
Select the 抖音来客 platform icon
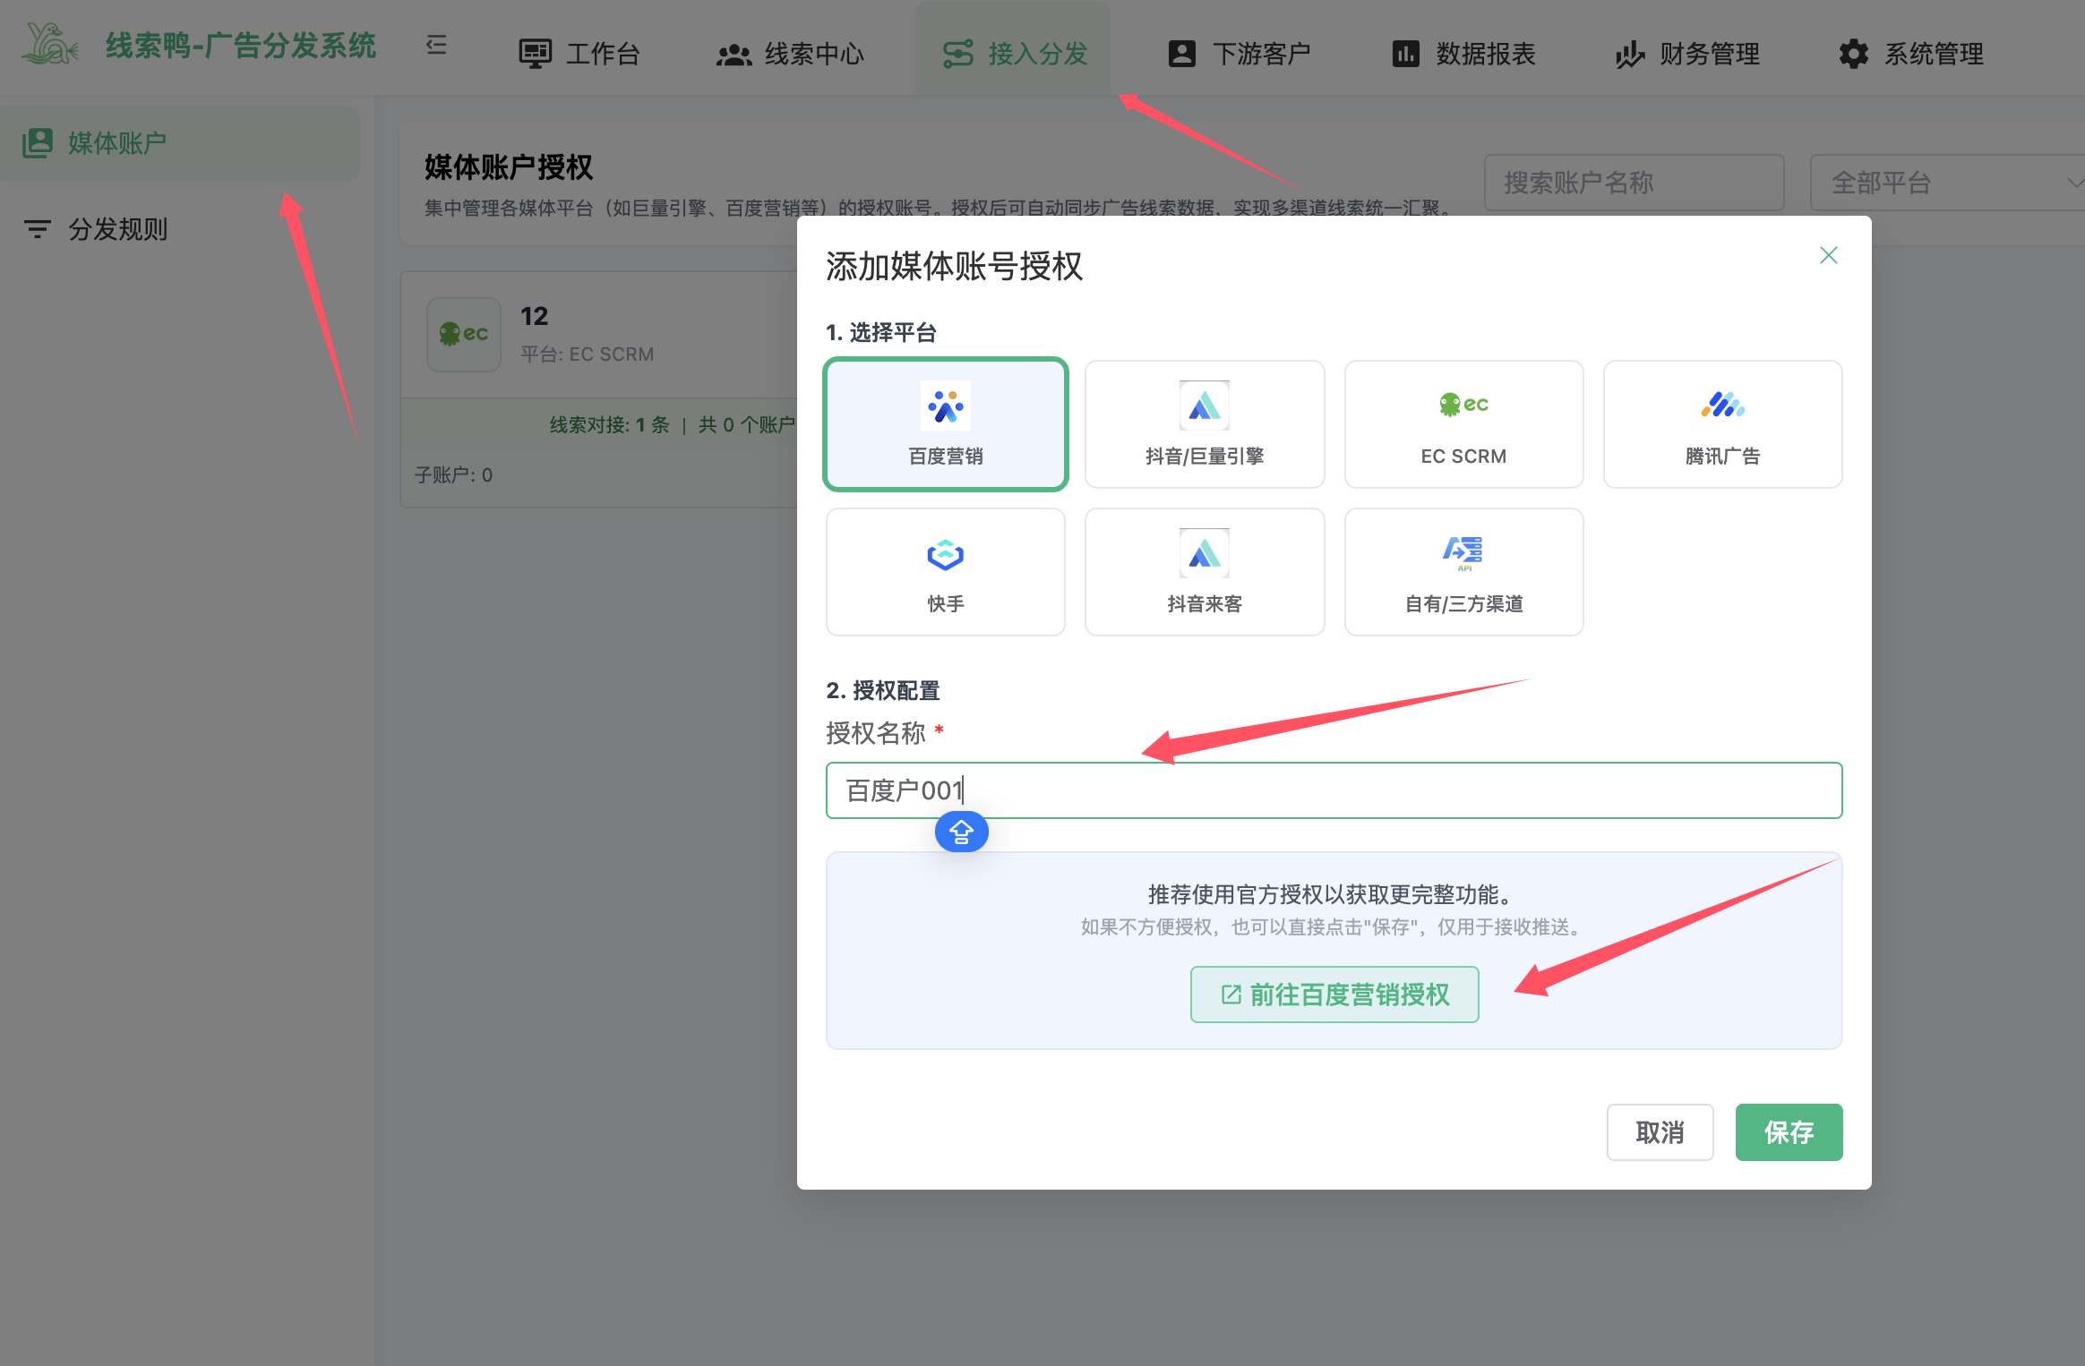point(1204,554)
